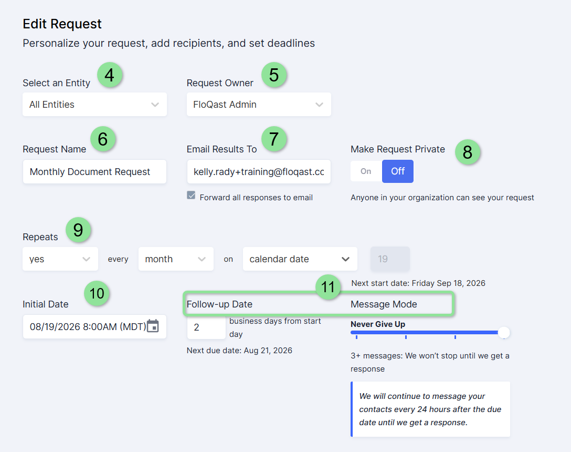Click the green step 5 badge

tap(274, 75)
